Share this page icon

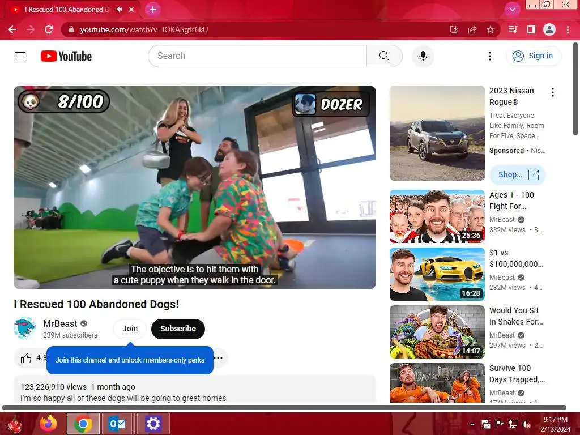[472, 29]
